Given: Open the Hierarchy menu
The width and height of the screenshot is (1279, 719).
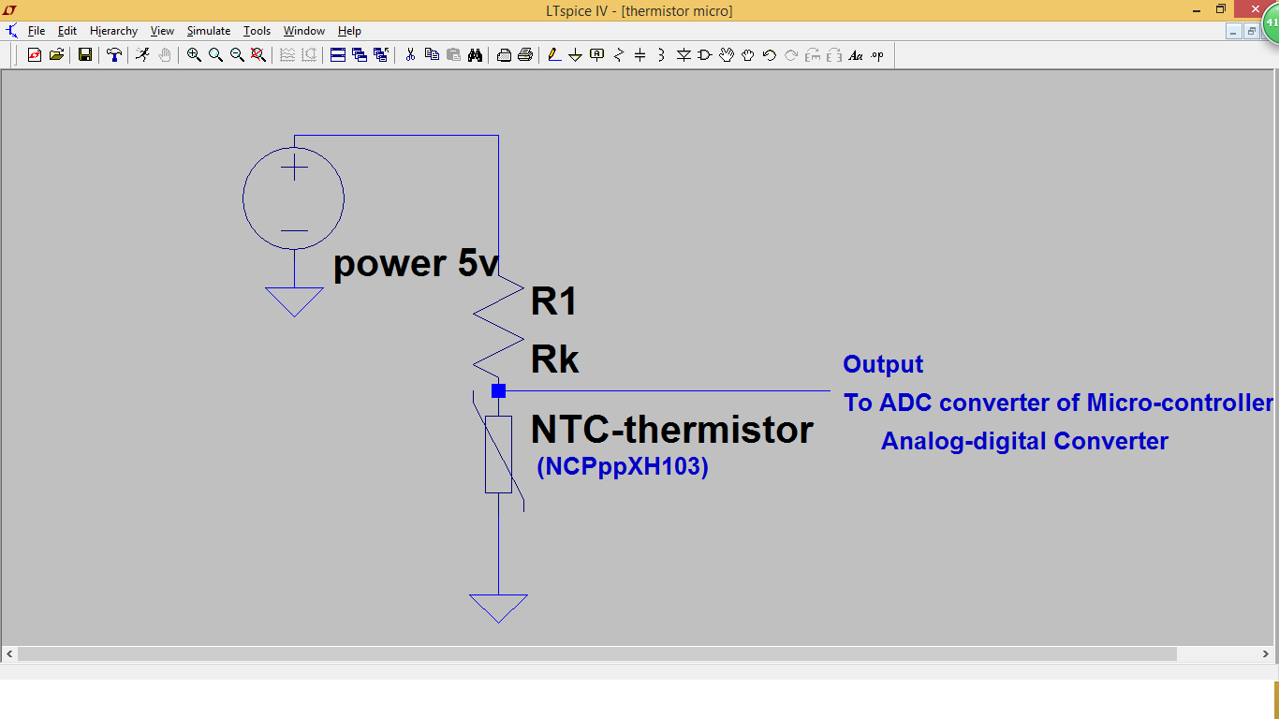Looking at the screenshot, I should 114,31.
